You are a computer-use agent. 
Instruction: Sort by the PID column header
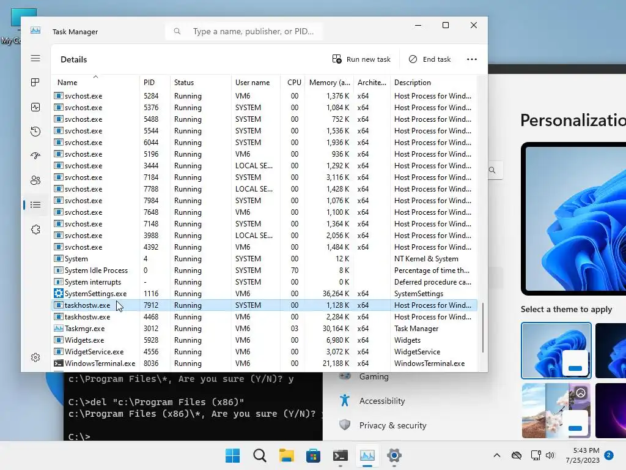click(155, 83)
